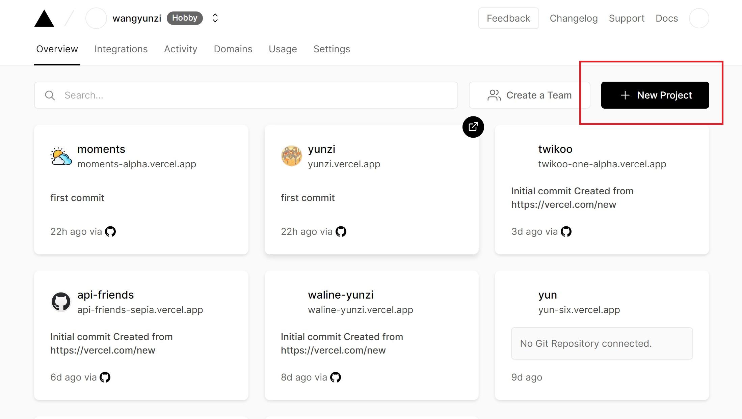Click GitHub icon on moments card
Image resolution: width=742 pixels, height=419 pixels.
110,231
